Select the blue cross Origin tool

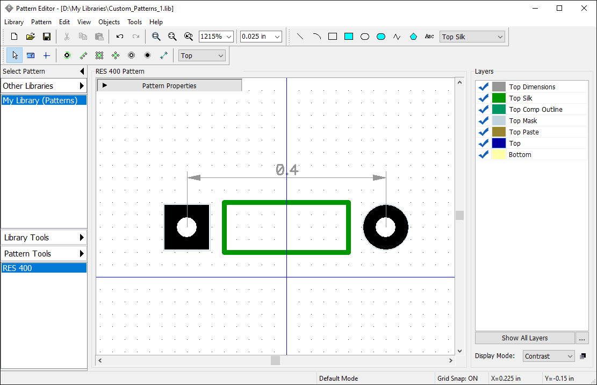(46, 55)
